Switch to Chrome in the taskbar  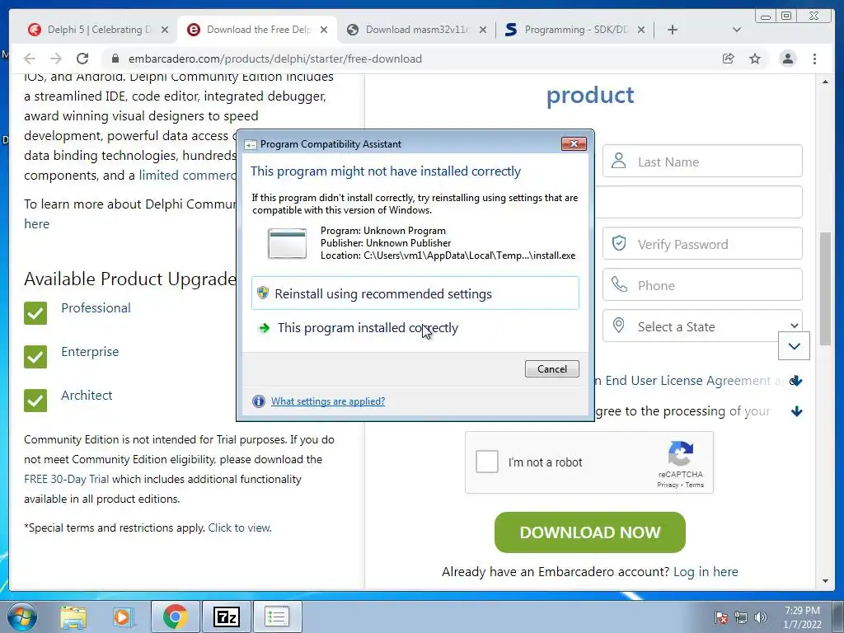point(175,617)
